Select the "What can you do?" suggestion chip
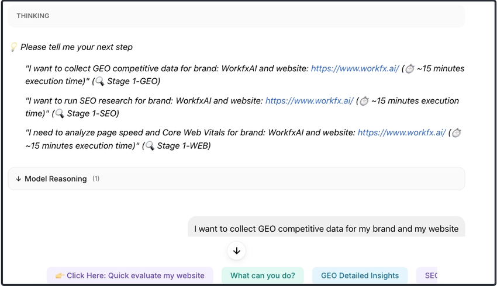The height and width of the screenshot is (286, 497). click(263, 275)
